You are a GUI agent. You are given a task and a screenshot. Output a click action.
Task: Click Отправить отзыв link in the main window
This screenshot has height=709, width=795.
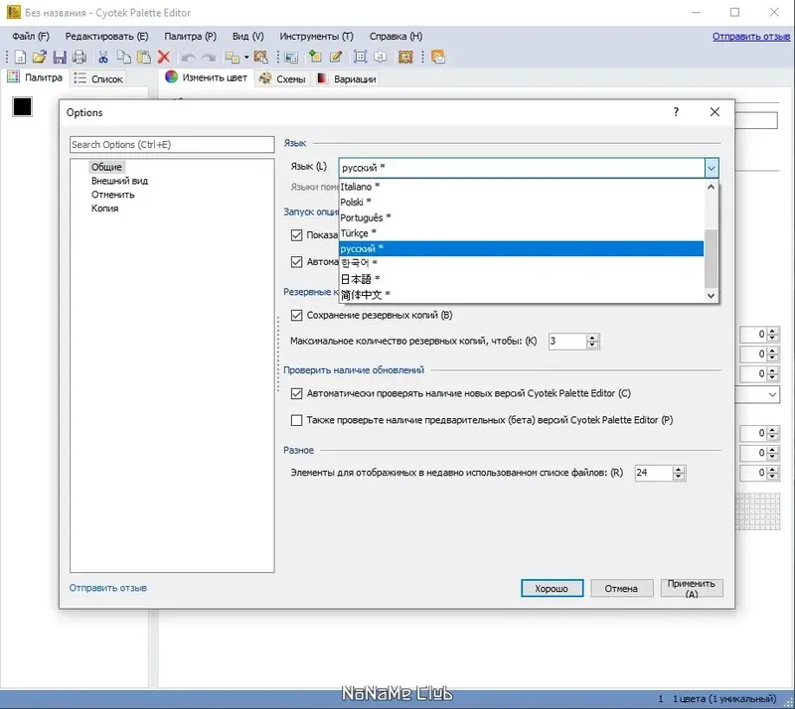coord(751,37)
